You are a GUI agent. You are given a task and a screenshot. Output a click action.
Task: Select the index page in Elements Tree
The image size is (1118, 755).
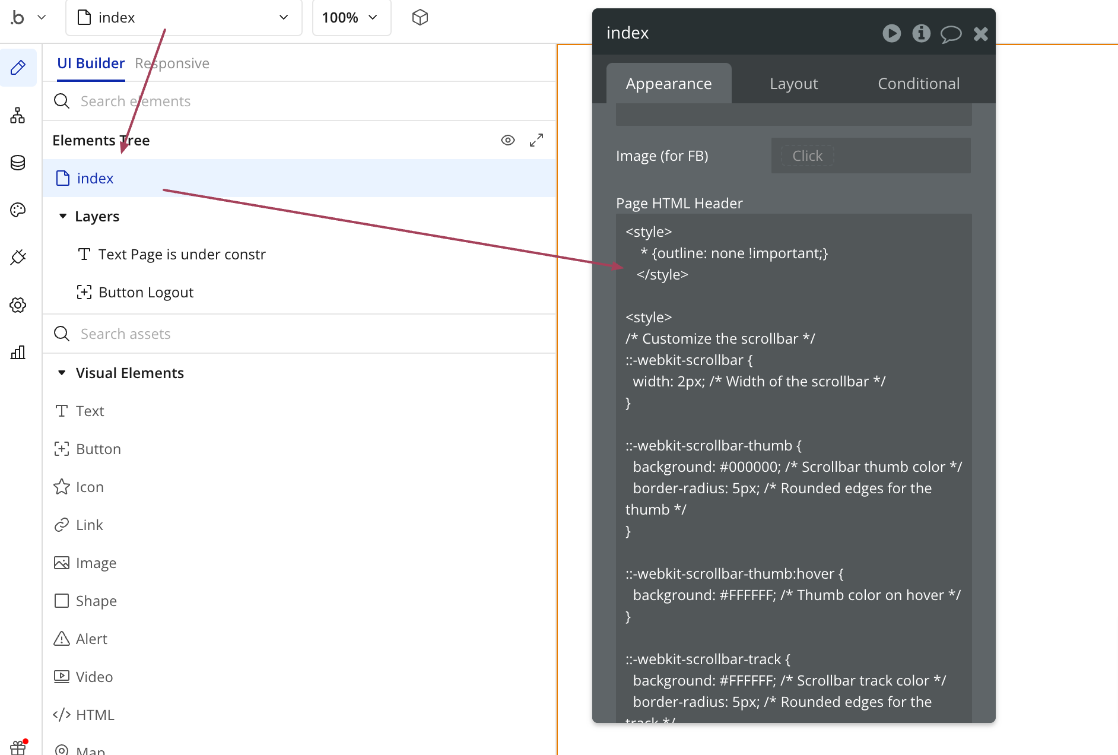[x=299, y=178]
